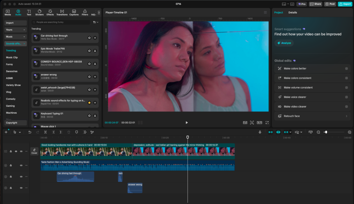354x204 pixels.
Task: Select the Swooshes sound category
Action: tap(12, 71)
